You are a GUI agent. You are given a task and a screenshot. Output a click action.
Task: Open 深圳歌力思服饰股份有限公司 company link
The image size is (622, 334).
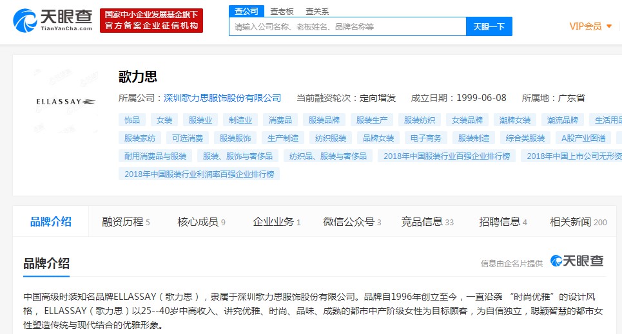click(222, 98)
